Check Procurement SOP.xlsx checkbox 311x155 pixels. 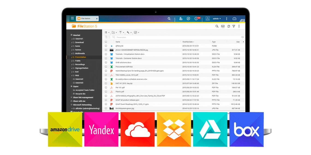tap(106, 67)
